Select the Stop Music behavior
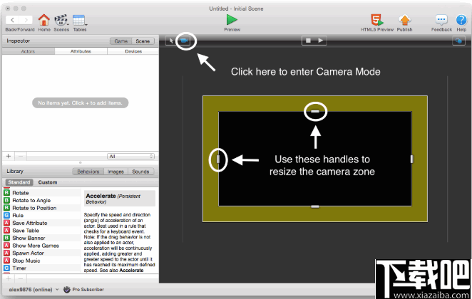 [x=42, y=261]
